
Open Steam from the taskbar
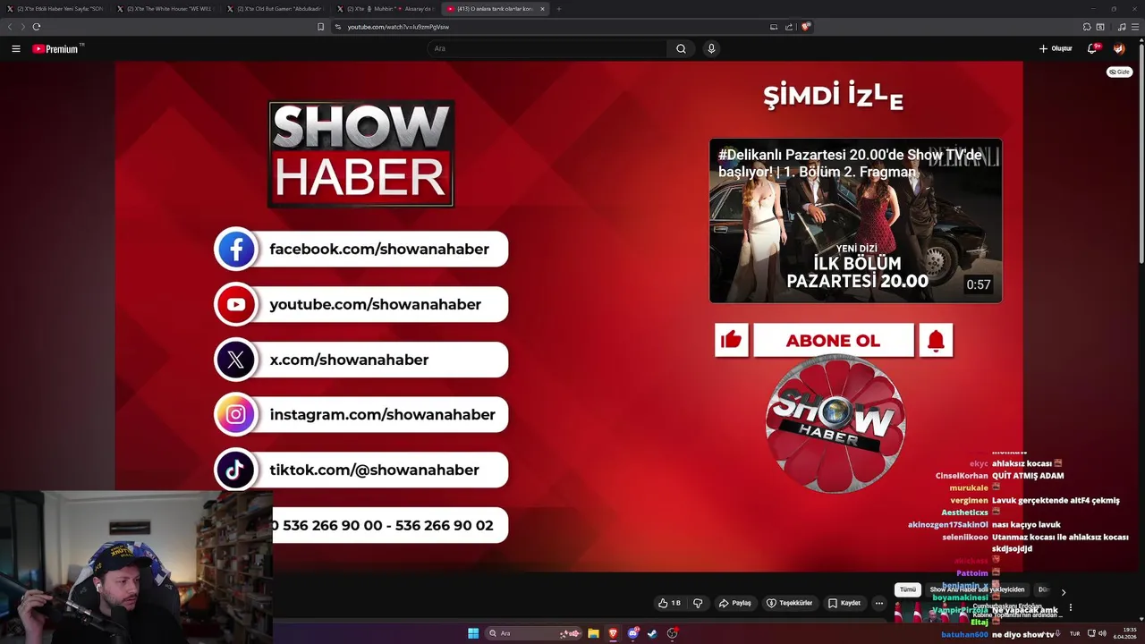point(652,633)
